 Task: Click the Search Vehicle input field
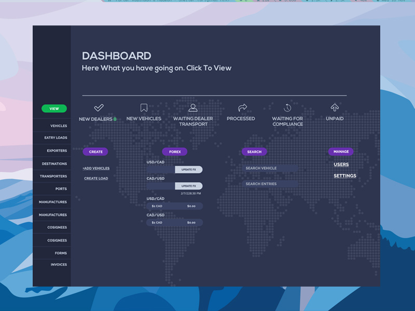pos(270,168)
